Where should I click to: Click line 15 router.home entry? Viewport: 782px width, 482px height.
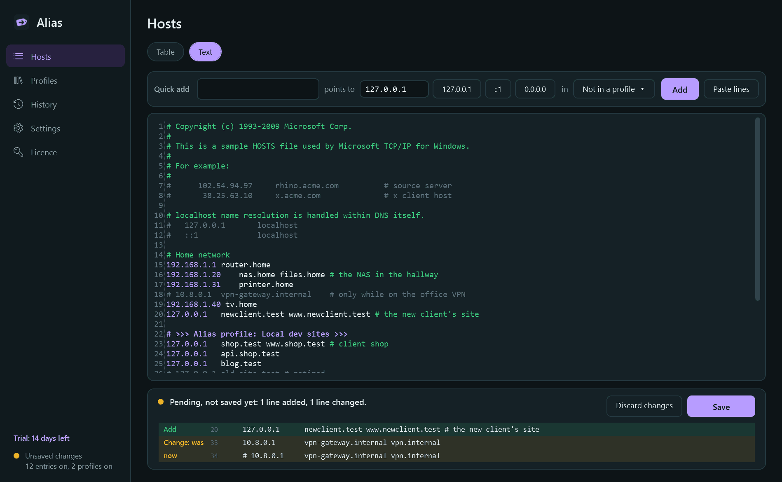(x=218, y=265)
